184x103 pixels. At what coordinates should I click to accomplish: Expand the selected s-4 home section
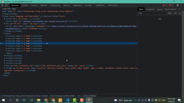tap(6, 43)
